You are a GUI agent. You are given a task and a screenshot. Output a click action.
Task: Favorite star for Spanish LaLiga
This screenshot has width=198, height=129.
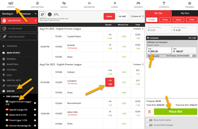click(x=35, y=109)
